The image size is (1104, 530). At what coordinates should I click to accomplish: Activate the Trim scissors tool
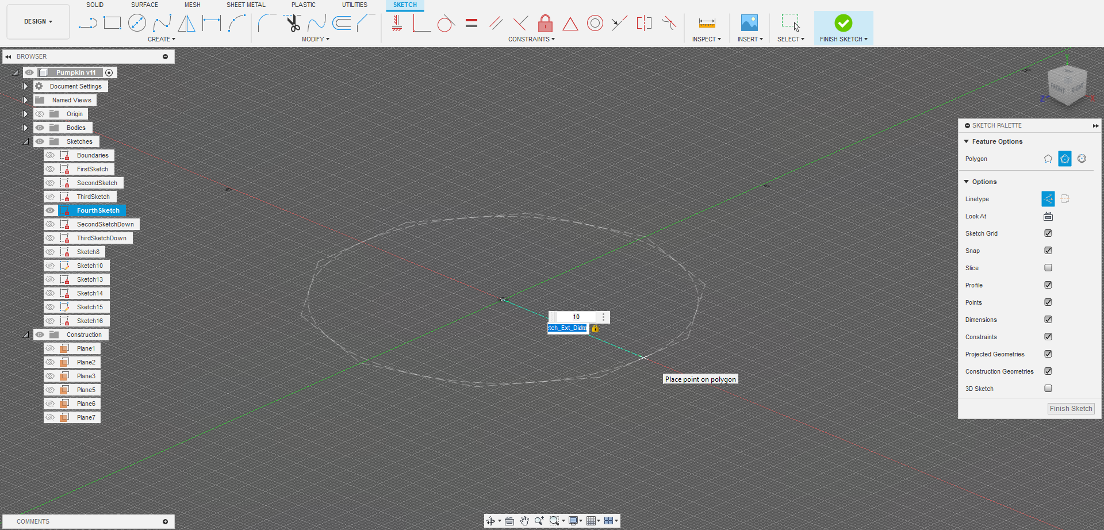[x=293, y=23]
